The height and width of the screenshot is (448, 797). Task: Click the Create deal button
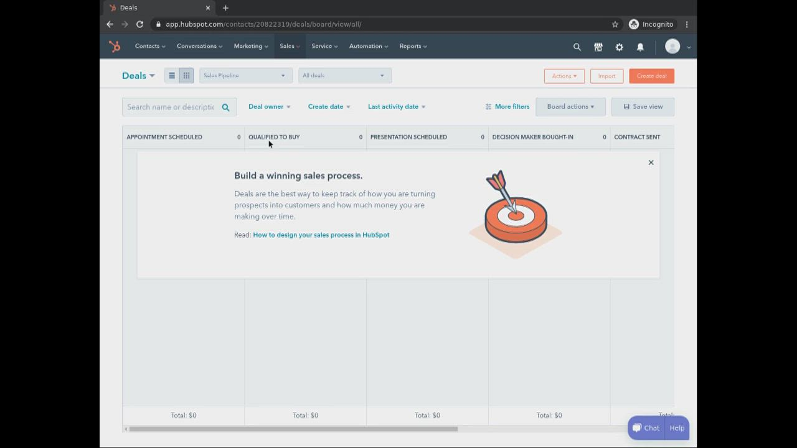click(651, 76)
